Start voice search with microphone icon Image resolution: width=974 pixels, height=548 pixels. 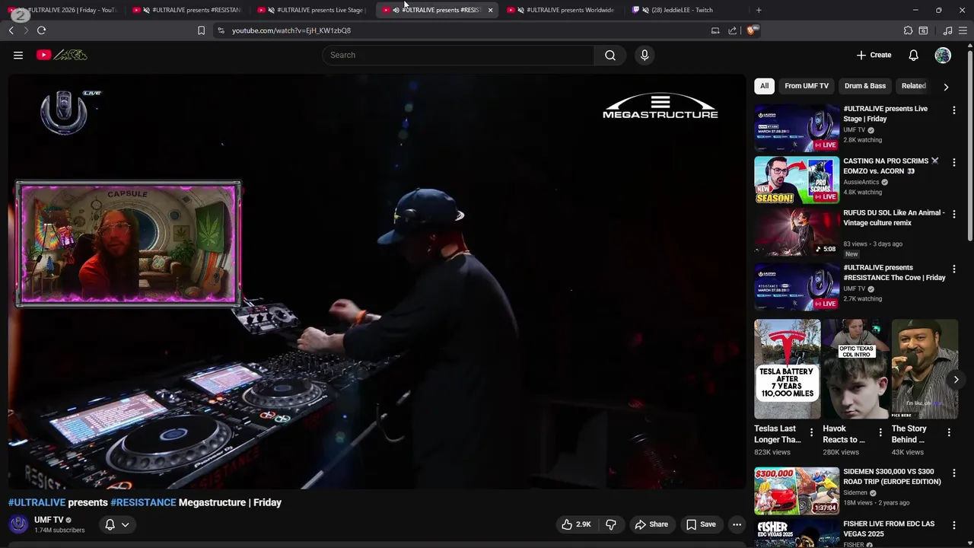(645, 55)
